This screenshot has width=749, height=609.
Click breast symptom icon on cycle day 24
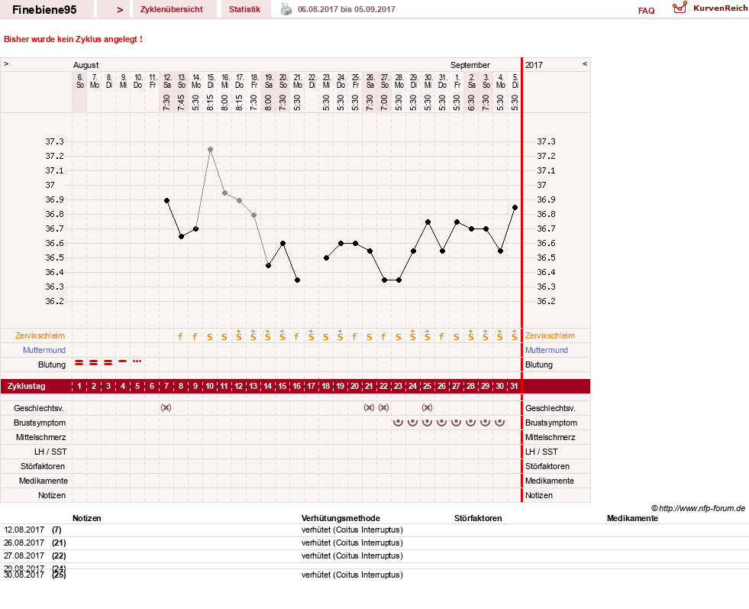pyautogui.click(x=413, y=422)
